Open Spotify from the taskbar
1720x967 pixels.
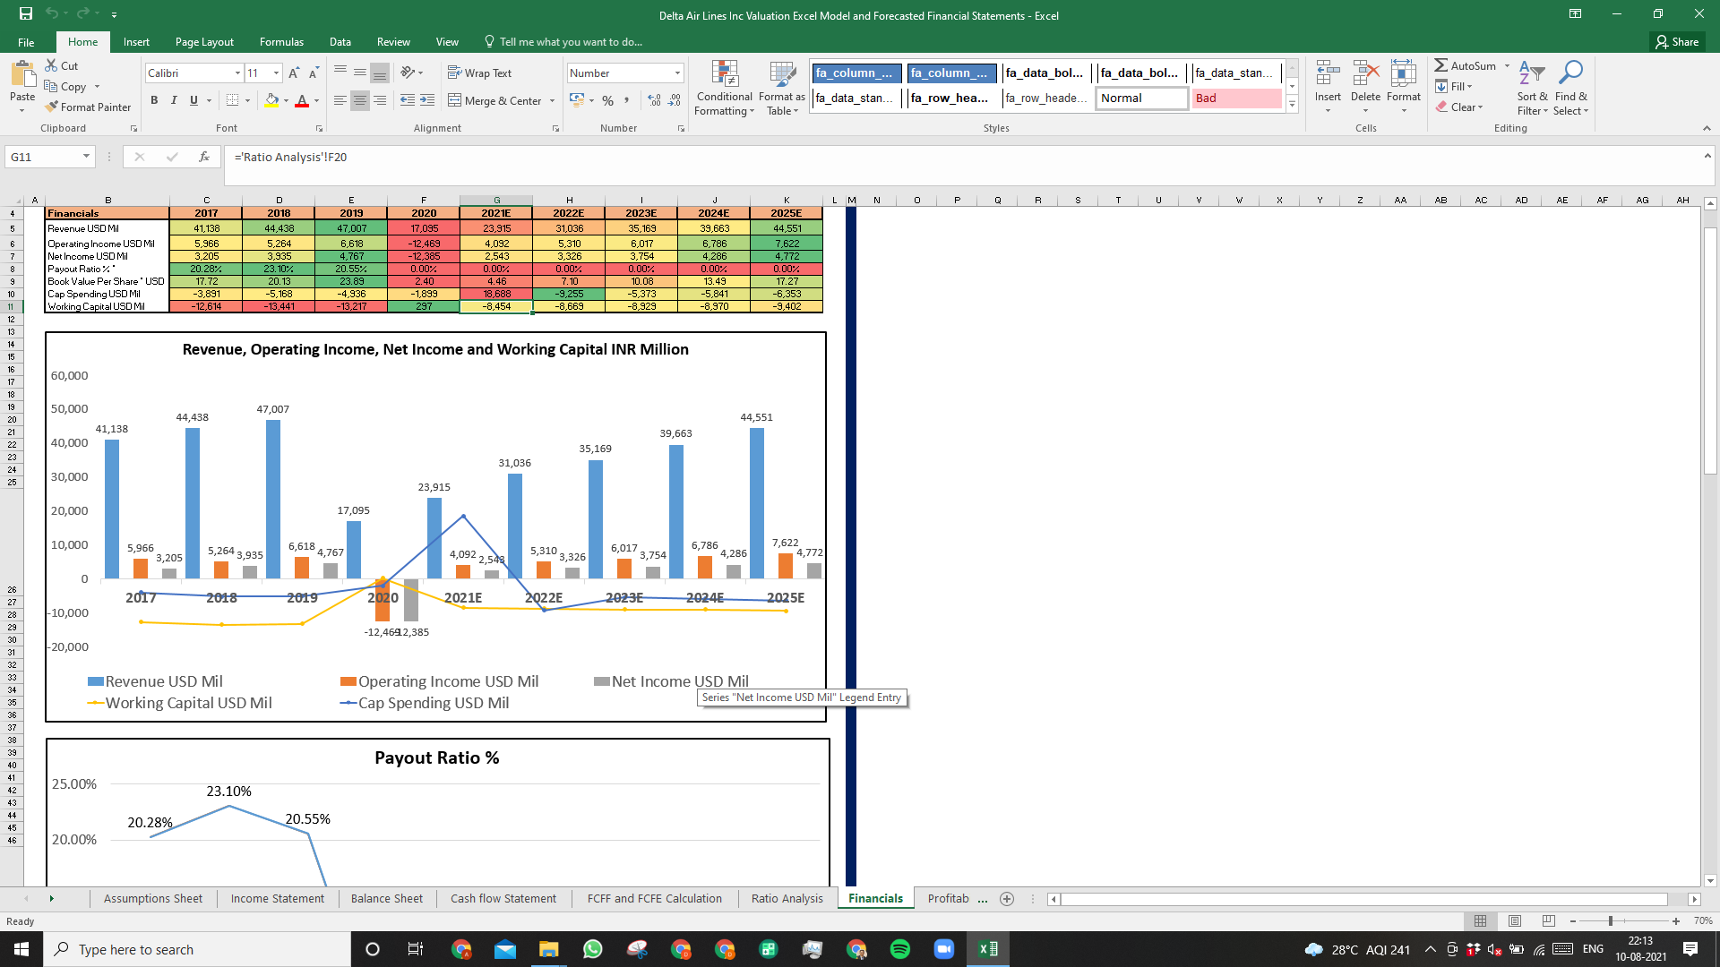tap(900, 949)
